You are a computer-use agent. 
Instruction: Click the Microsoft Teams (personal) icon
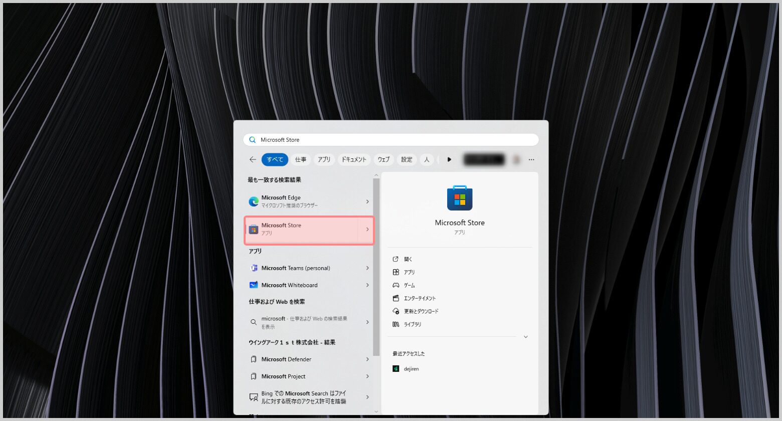click(254, 268)
